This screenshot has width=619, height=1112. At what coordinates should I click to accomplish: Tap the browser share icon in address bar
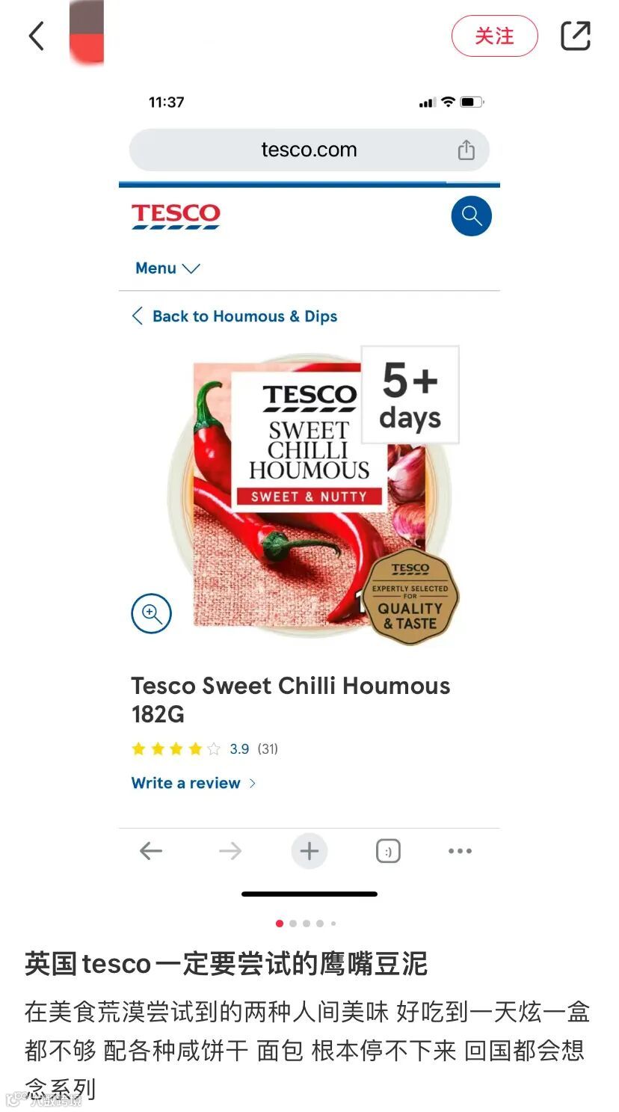coord(466,150)
